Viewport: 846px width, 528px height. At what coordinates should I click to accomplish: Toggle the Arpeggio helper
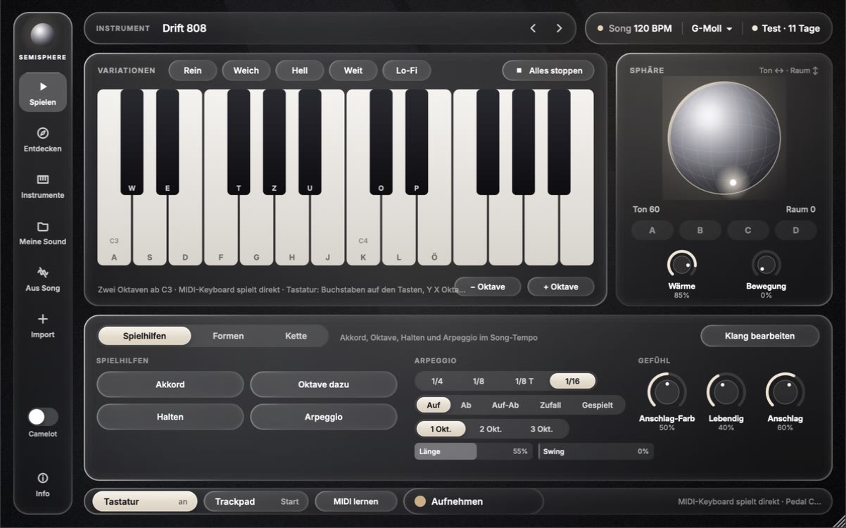click(324, 417)
